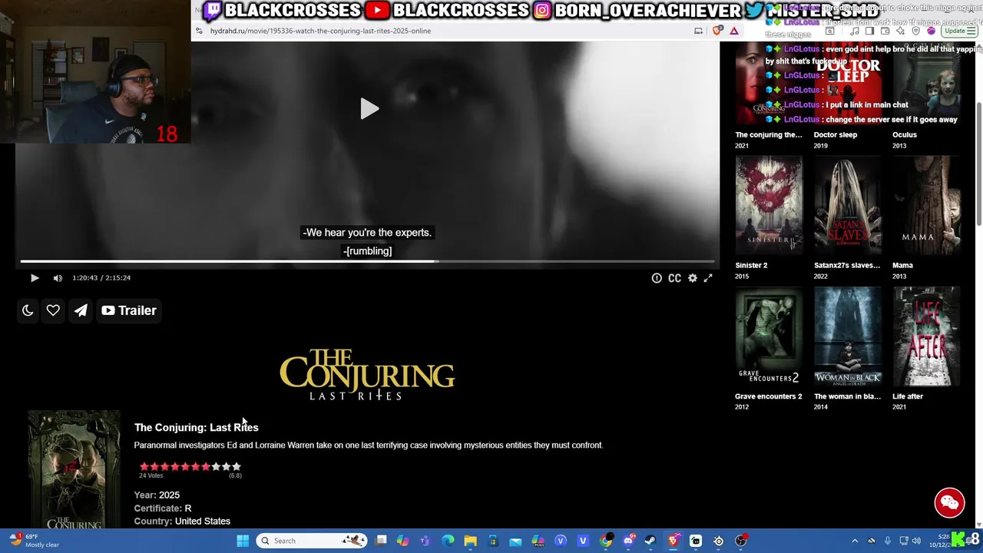Open The conjuring the... title link
The height and width of the screenshot is (553, 983).
[769, 134]
